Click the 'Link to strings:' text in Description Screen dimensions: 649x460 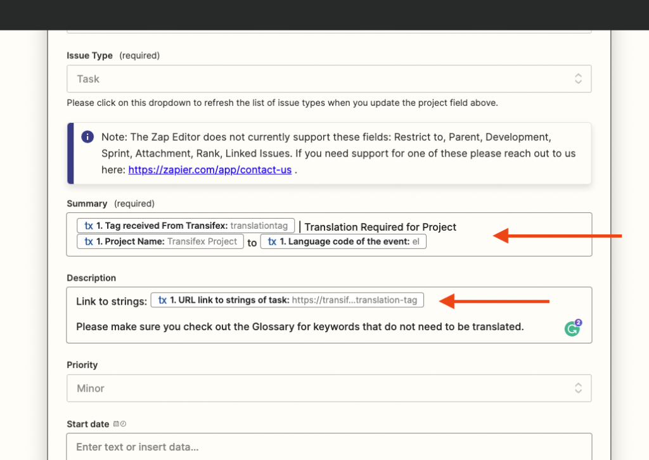tap(112, 302)
